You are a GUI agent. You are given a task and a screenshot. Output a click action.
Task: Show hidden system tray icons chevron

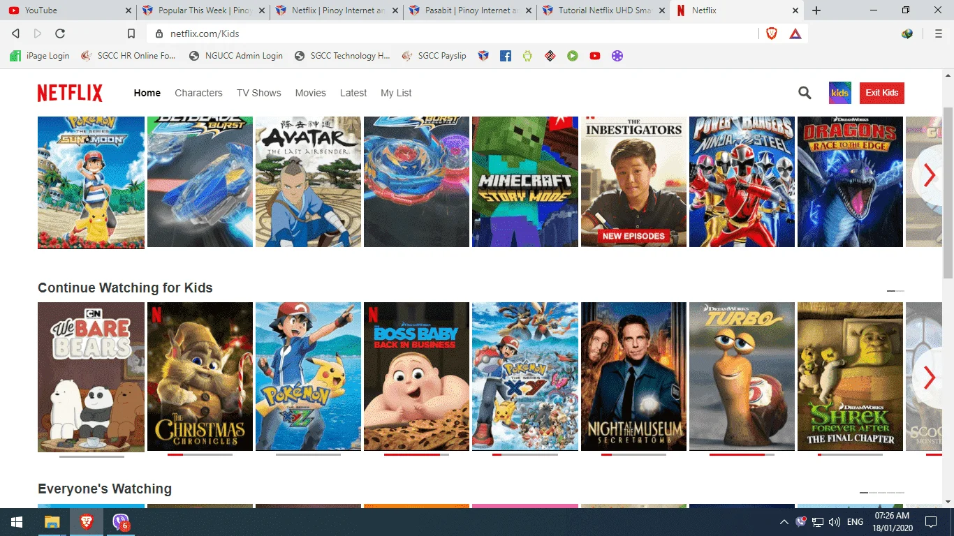click(x=784, y=522)
